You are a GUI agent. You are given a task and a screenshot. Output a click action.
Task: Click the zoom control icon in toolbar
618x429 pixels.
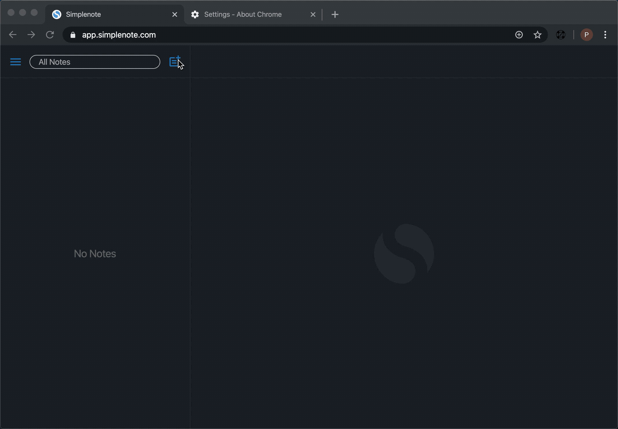(x=519, y=35)
